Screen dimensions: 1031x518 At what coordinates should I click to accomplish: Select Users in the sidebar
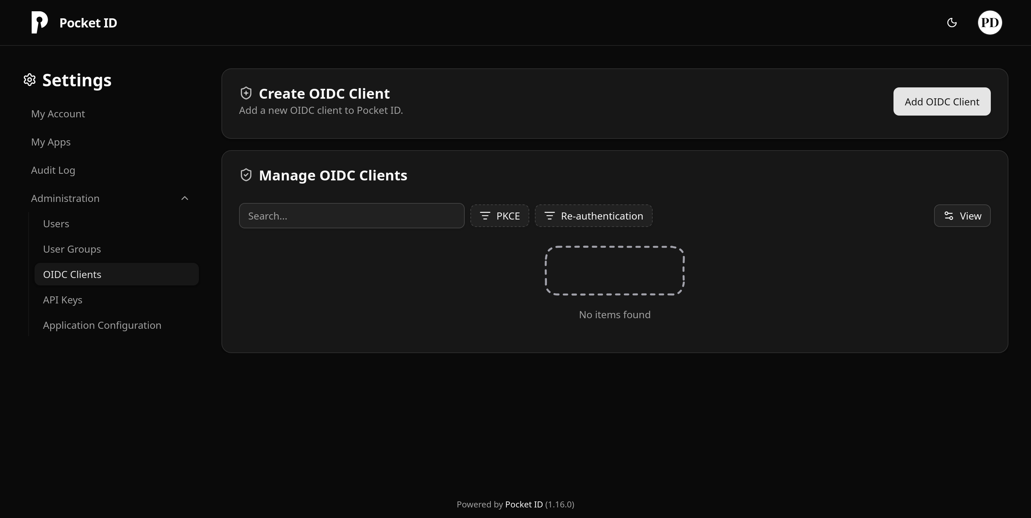(56, 224)
